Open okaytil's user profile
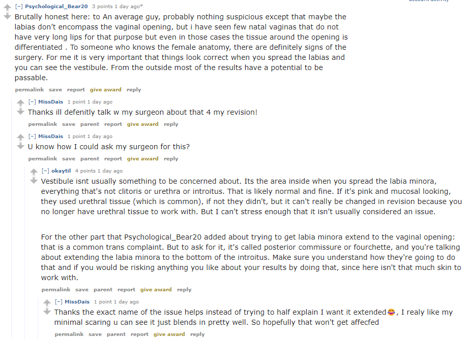Viewport: 469px width, 339px height. pos(61,171)
